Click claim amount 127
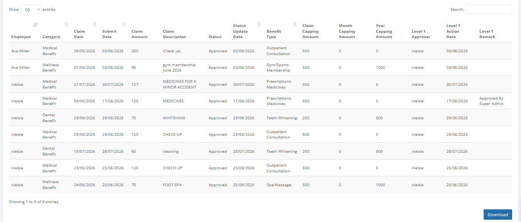Viewport: 521px width, 222px height. (x=134, y=85)
